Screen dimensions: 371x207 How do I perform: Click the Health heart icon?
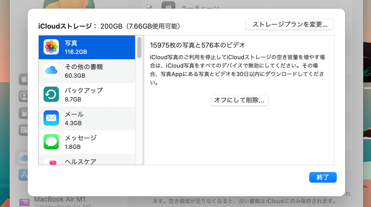pyautogui.click(x=51, y=161)
